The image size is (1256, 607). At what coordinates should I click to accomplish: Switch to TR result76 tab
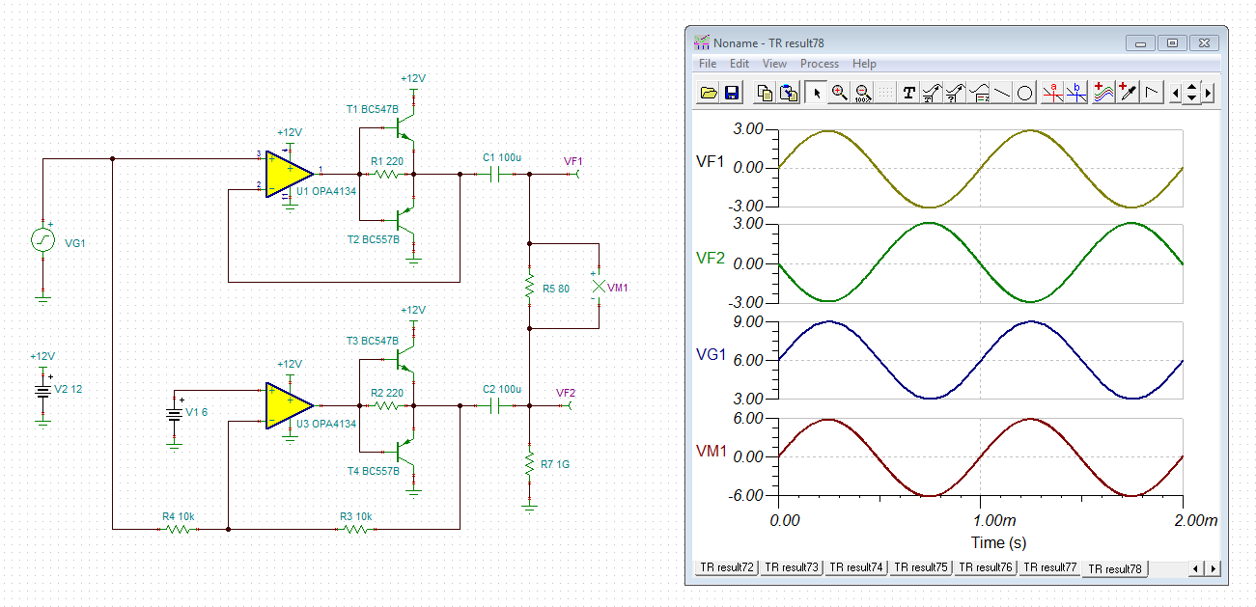(986, 567)
